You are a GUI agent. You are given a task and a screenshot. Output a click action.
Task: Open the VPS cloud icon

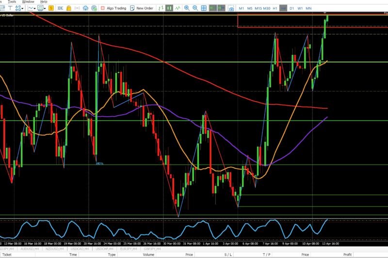[x=85, y=8]
